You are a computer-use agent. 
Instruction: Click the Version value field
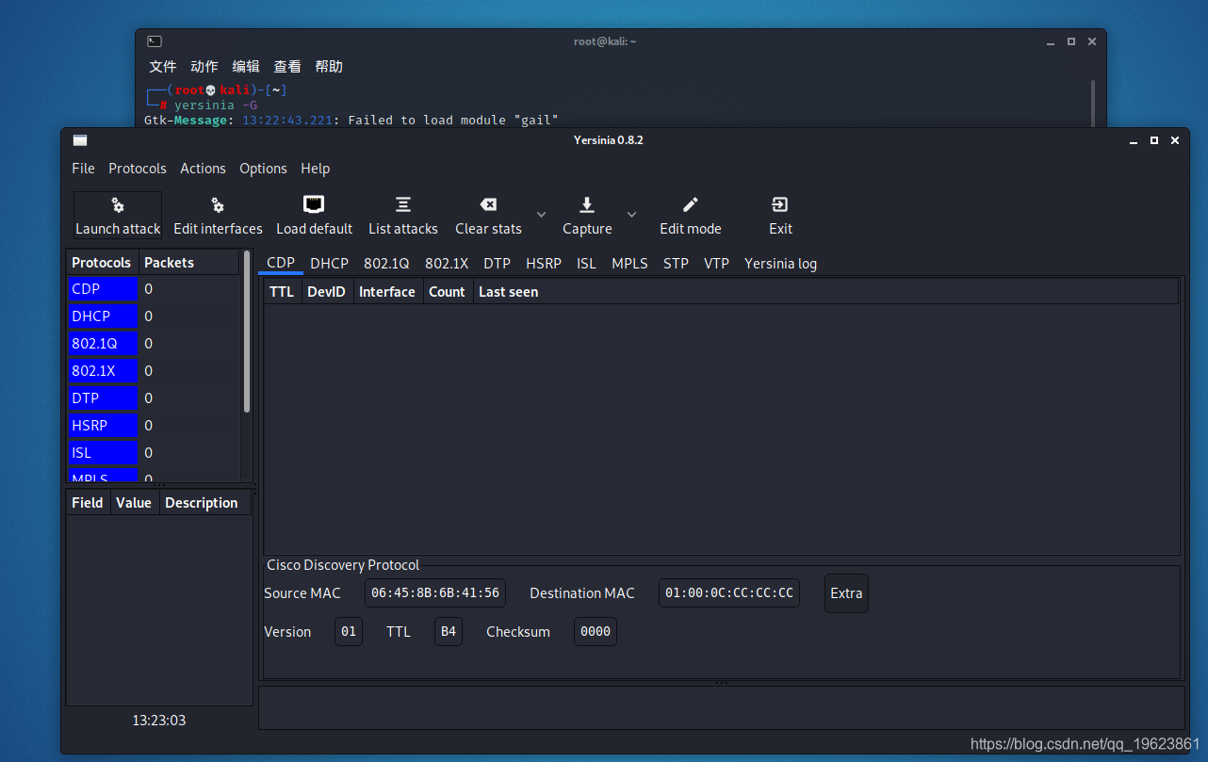(349, 632)
